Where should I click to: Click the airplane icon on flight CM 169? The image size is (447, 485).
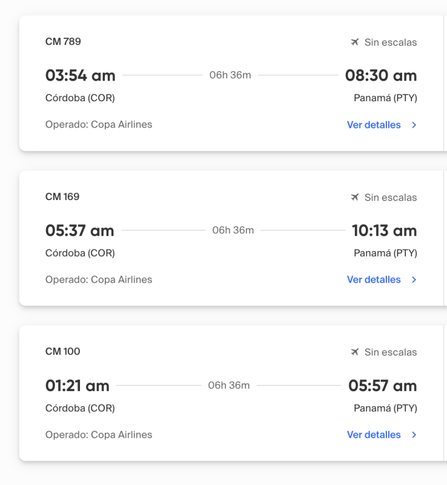pos(355,198)
